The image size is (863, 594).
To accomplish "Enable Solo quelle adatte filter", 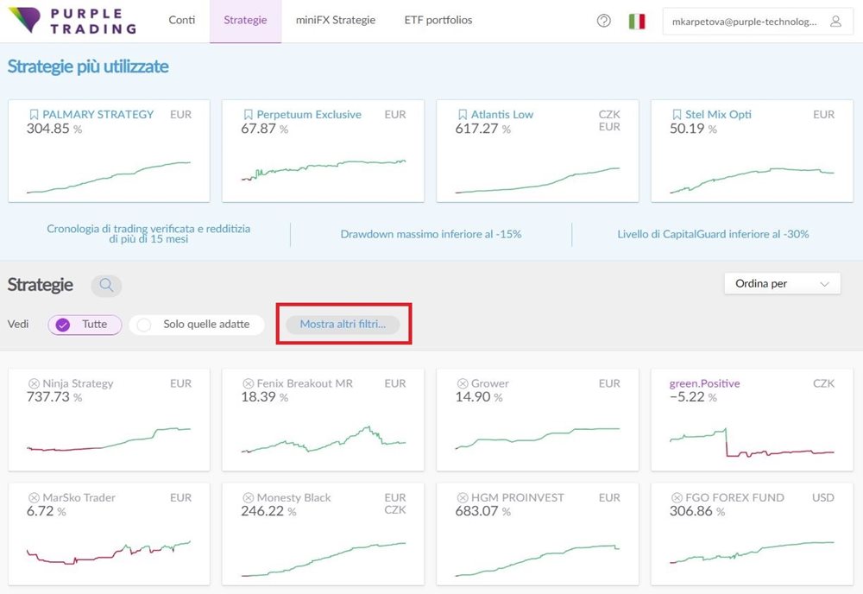I will 197,325.
